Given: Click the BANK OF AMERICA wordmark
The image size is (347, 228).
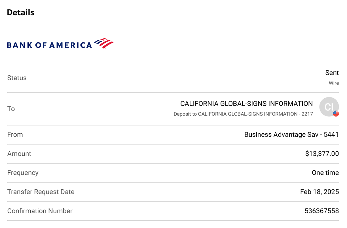Looking at the screenshot, I should [x=49, y=45].
